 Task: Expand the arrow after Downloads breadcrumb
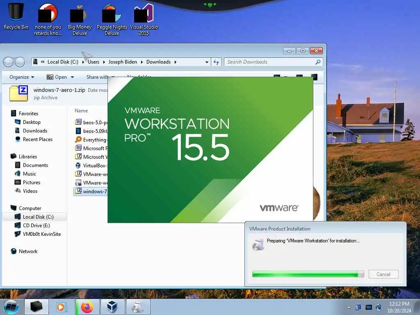click(x=176, y=62)
